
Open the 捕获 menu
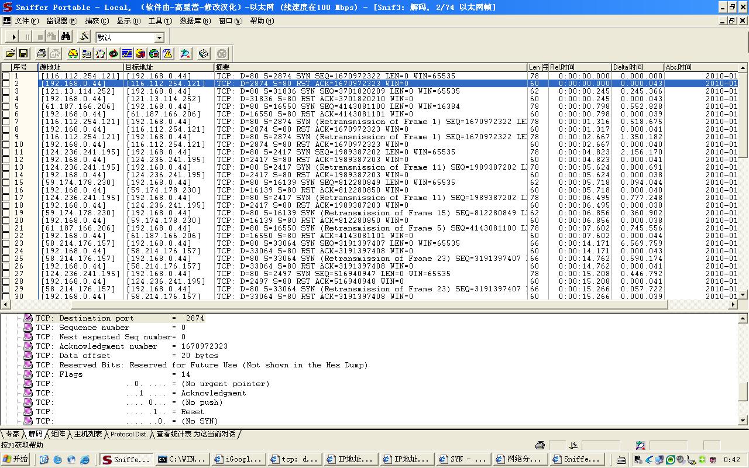(97, 21)
